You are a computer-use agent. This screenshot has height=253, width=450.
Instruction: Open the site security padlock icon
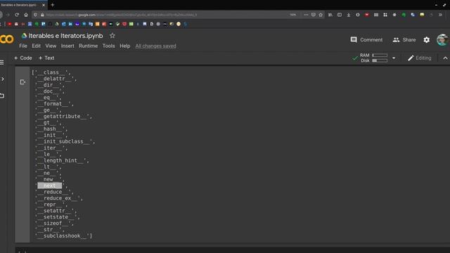point(42,15)
